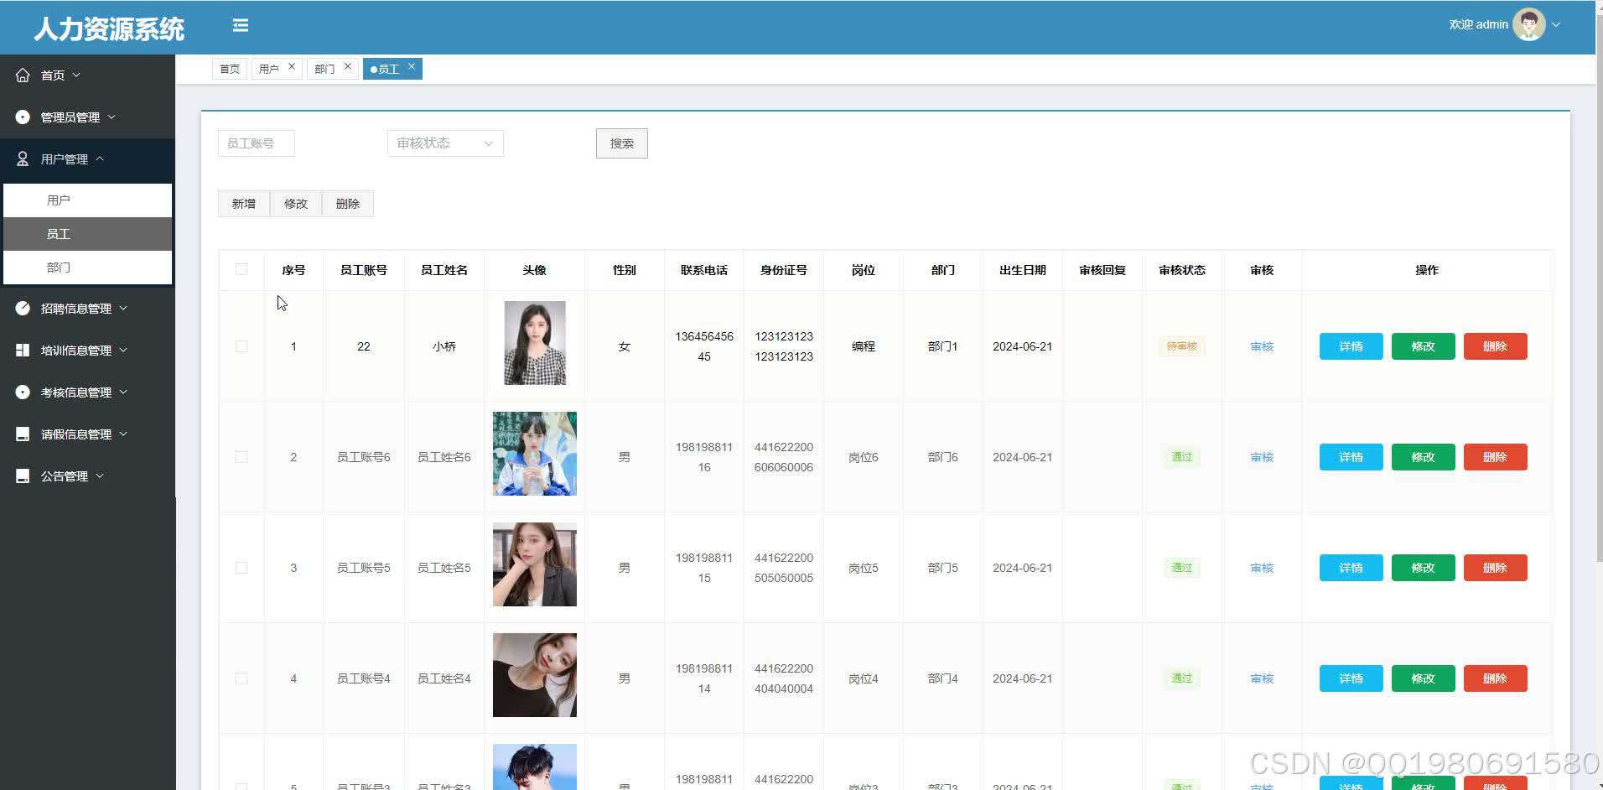Viewport: 1603px width, 790px height.
Task: Click the 请假信息管理 sidebar icon
Action: [23, 434]
